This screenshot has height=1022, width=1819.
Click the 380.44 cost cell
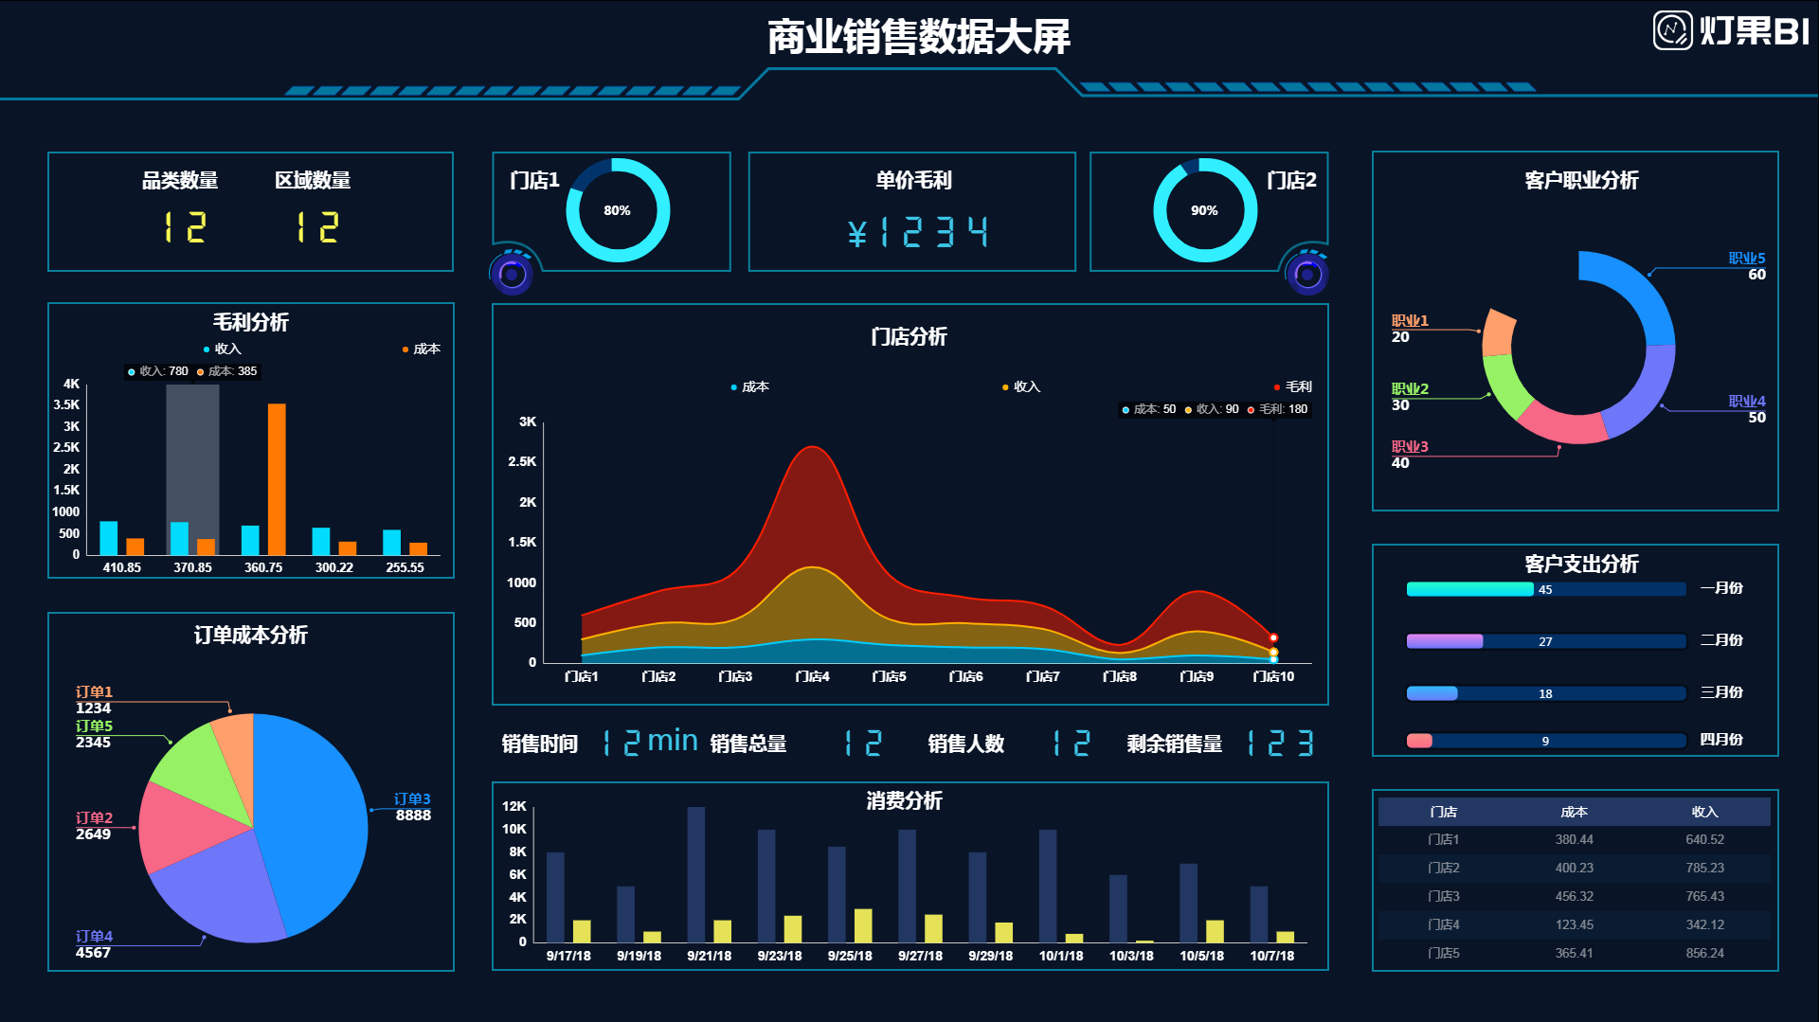[1575, 839]
